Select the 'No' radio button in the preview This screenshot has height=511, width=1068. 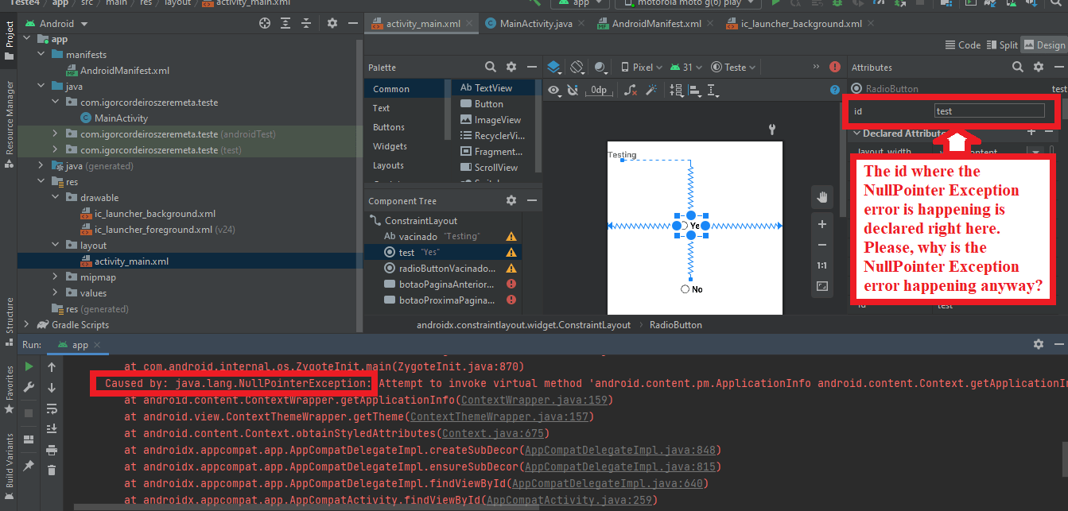691,290
